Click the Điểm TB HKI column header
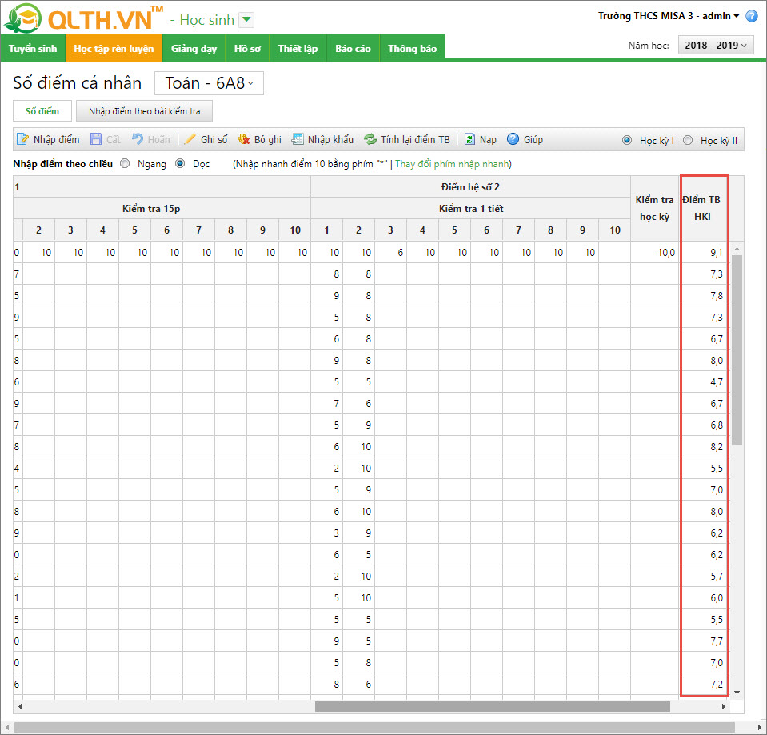The width and height of the screenshot is (767, 735). (702, 208)
